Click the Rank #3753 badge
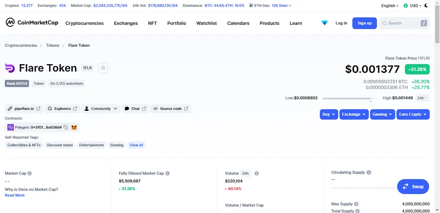 coord(17,83)
